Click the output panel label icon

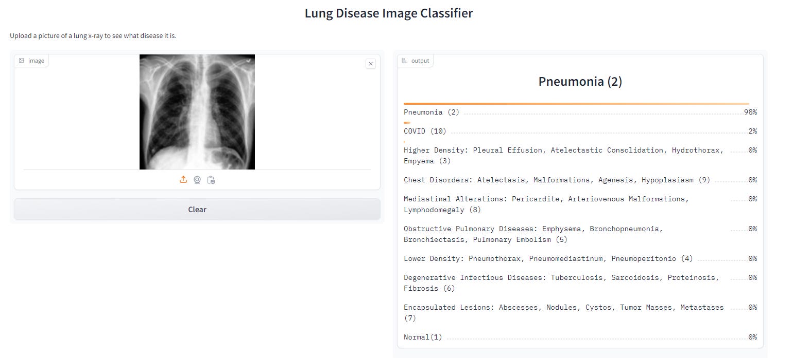(x=405, y=60)
